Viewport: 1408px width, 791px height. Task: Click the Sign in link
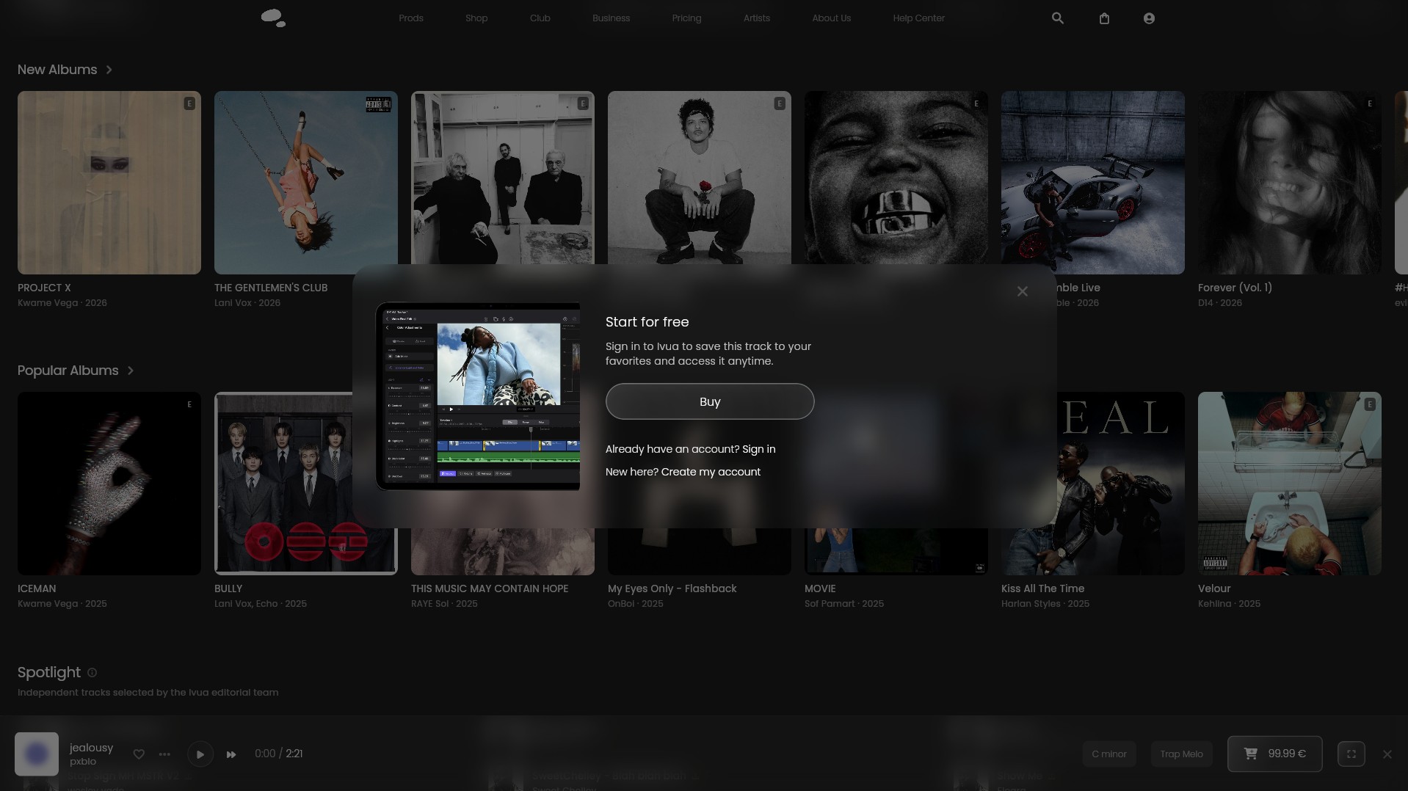point(758,449)
